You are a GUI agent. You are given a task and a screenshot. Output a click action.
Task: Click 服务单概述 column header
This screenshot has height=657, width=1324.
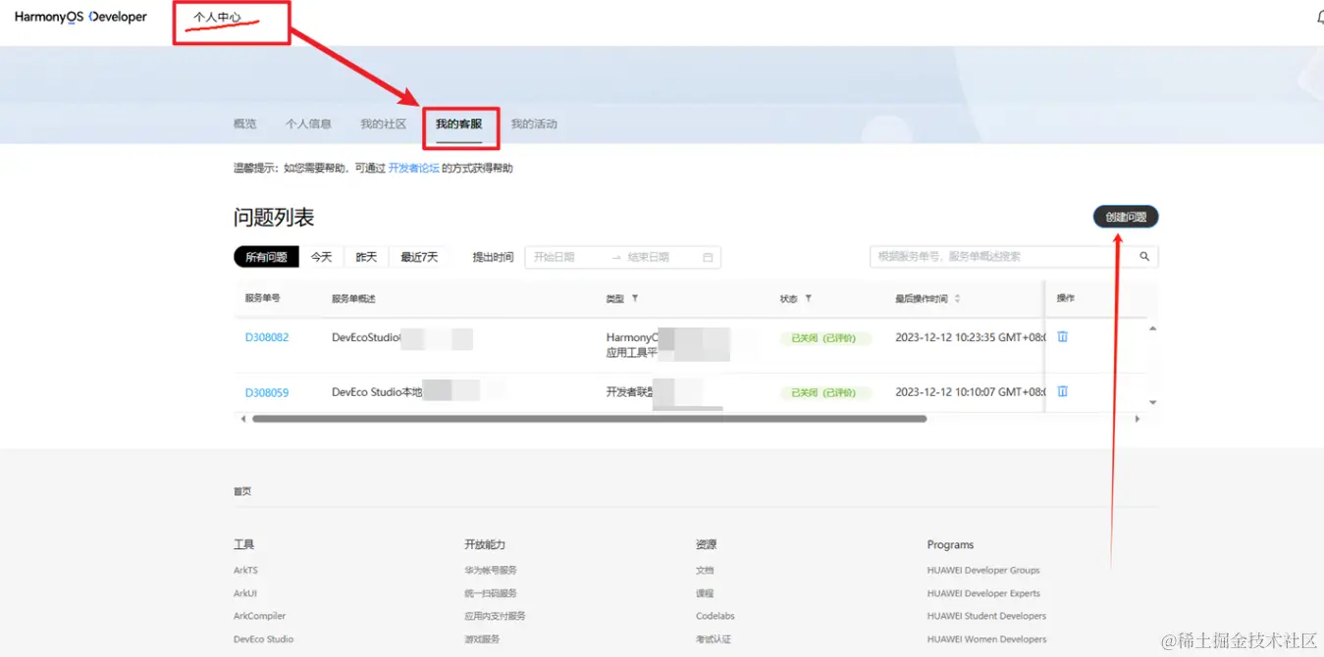(x=353, y=298)
